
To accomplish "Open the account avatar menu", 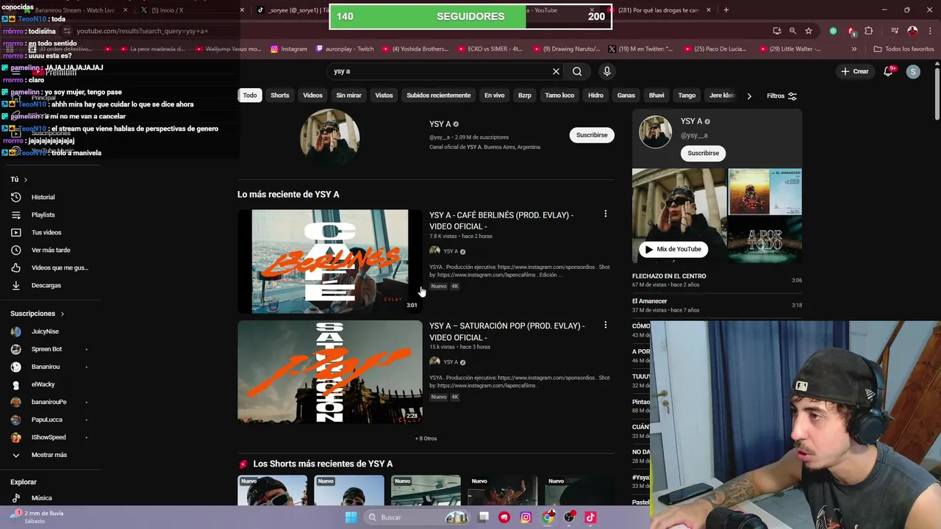I will click(913, 71).
